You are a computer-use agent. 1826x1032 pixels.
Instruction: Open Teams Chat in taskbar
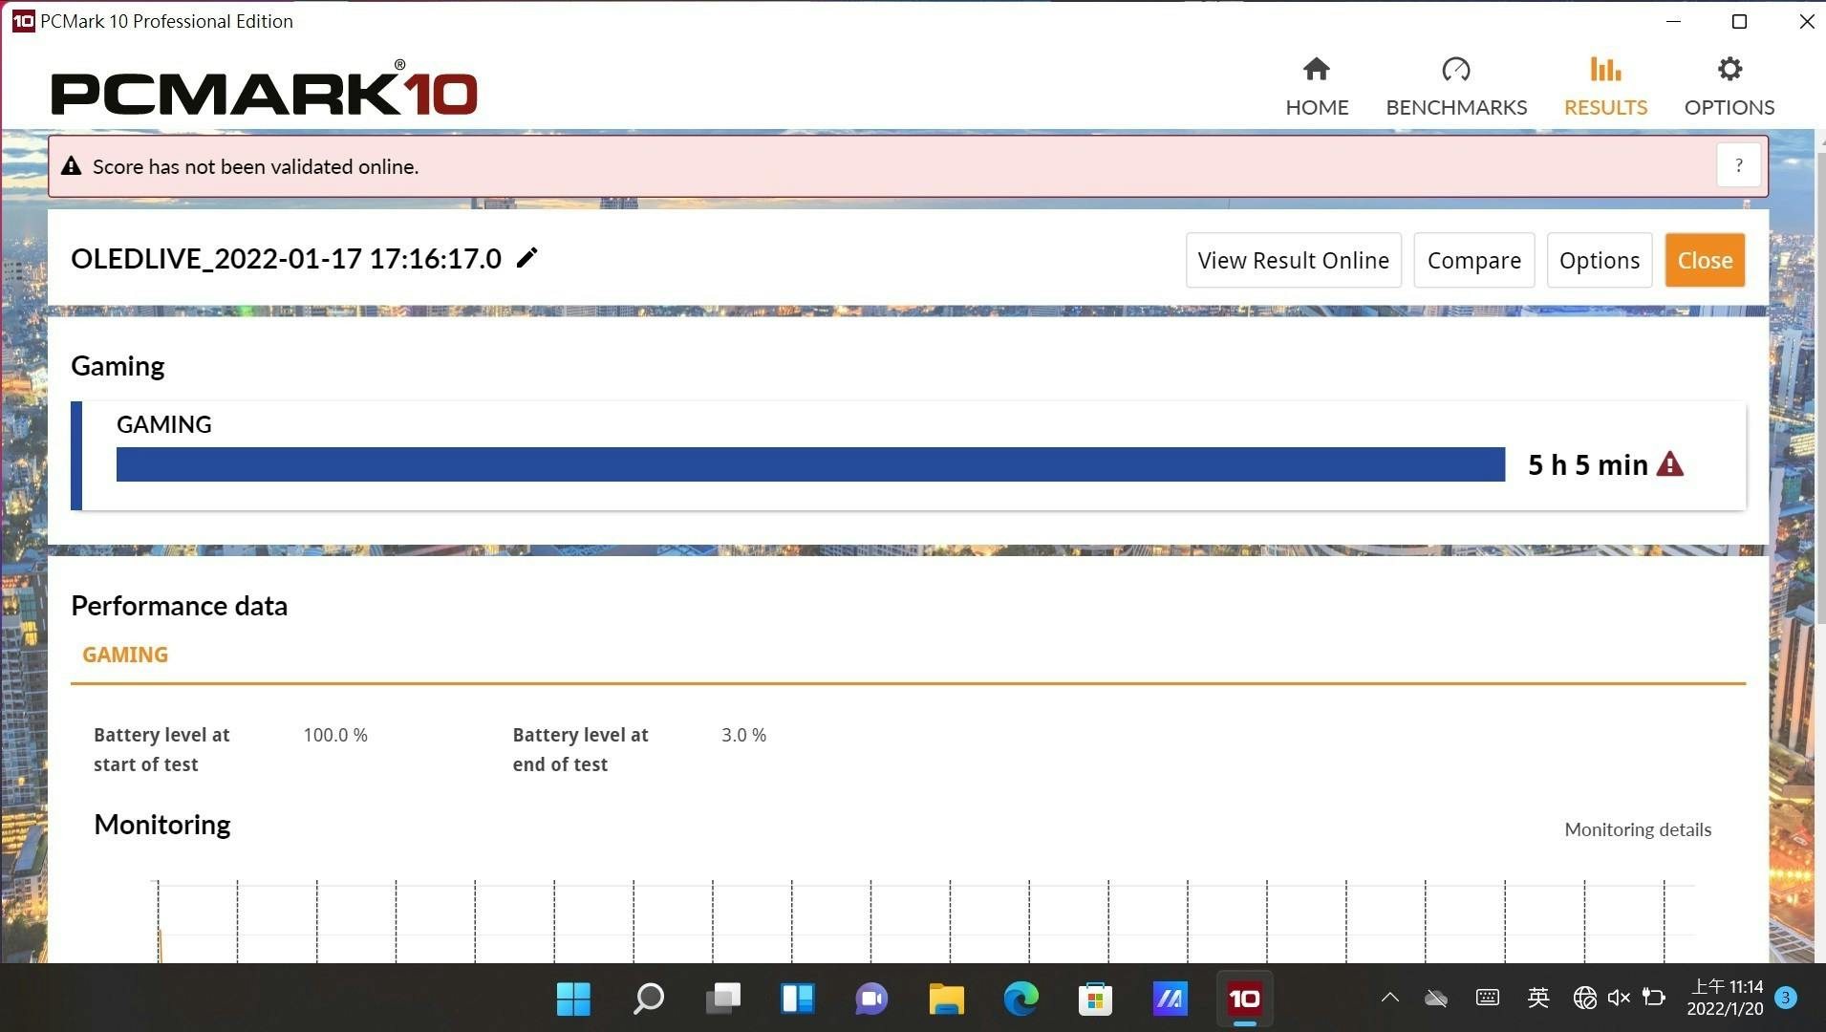[871, 999]
